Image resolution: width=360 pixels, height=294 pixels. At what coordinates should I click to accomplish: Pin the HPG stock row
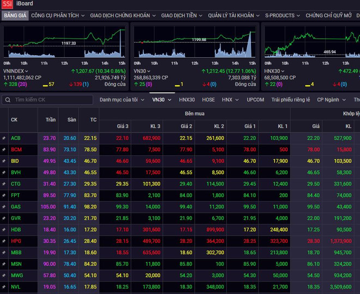coord(4,241)
